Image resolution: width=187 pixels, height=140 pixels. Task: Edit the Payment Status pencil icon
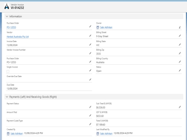90,107
